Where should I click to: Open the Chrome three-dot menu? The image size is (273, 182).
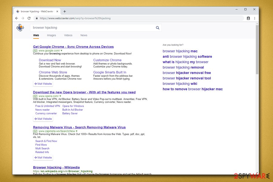(254, 18)
